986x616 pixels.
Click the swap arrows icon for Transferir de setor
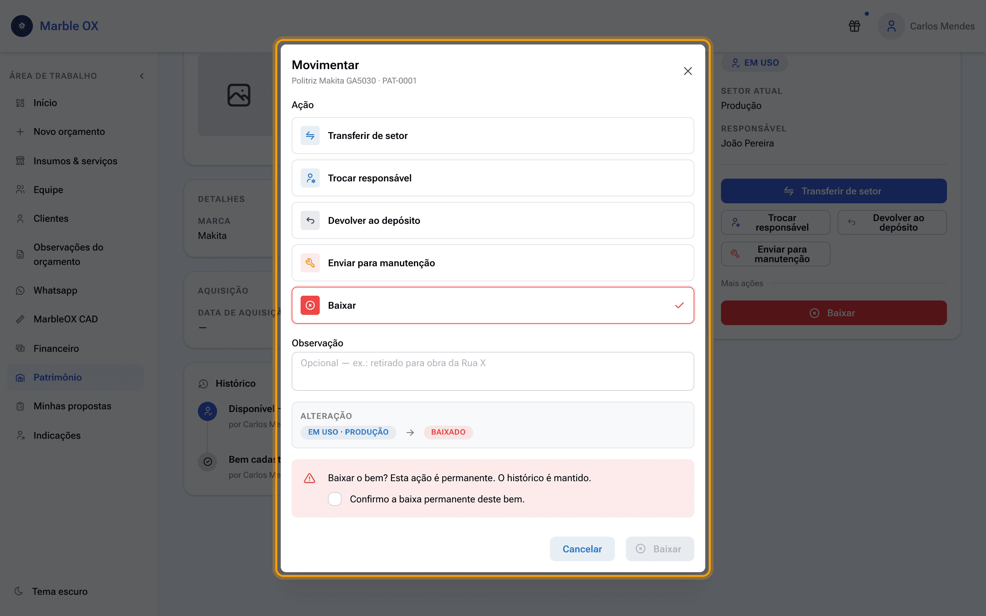(310, 136)
